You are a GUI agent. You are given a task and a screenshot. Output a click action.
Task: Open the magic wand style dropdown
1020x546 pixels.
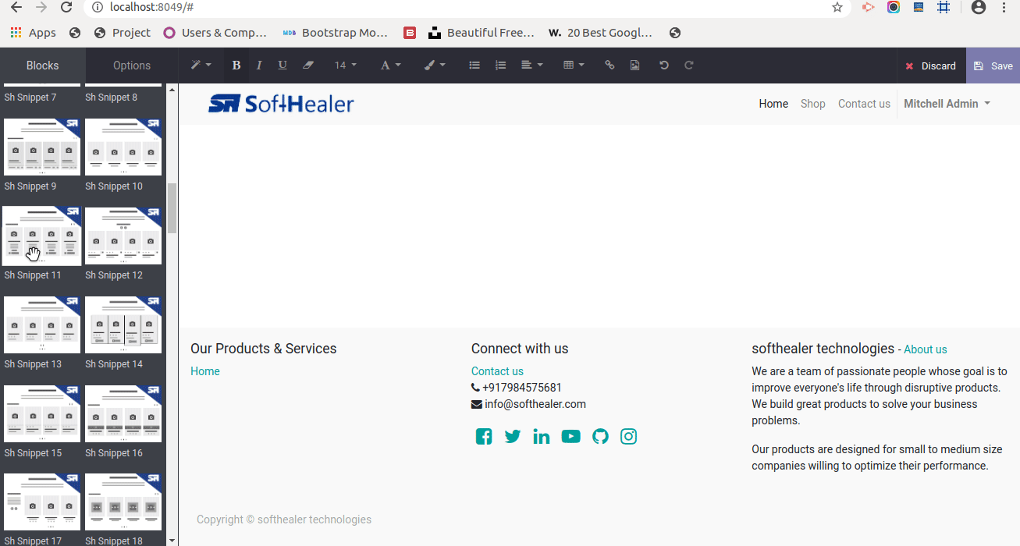(x=201, y=66)
